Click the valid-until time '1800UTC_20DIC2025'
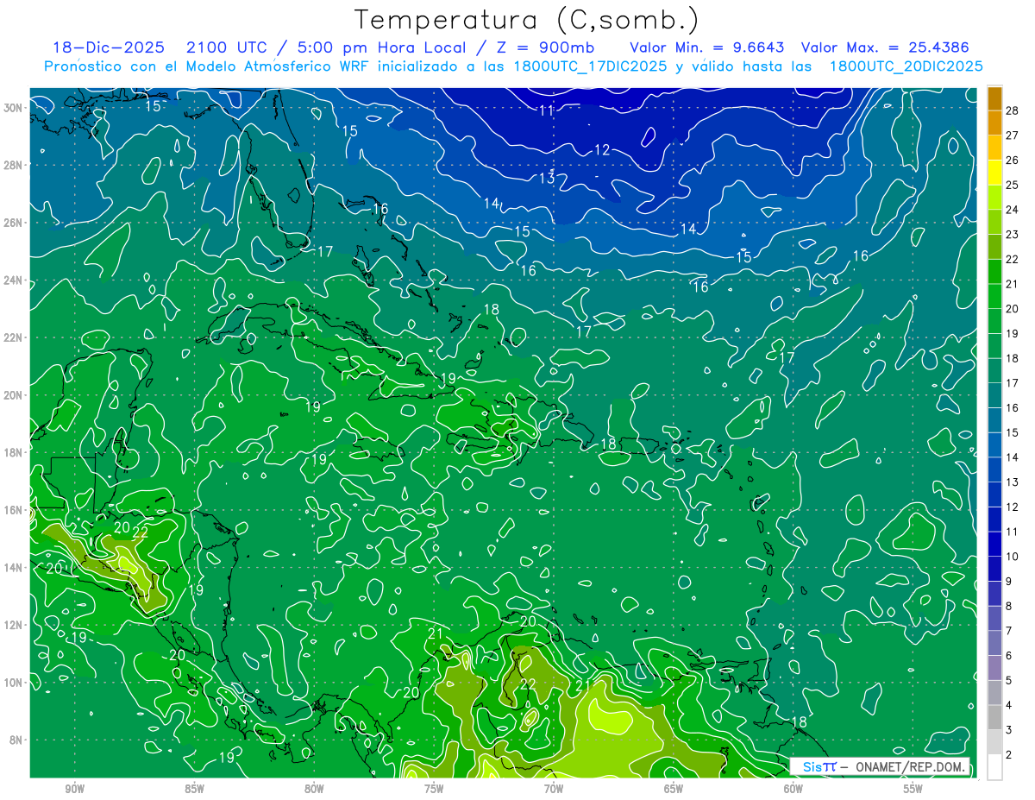Image resolution: width=1035 pixels, height=800 pixels. click(906, 66)
